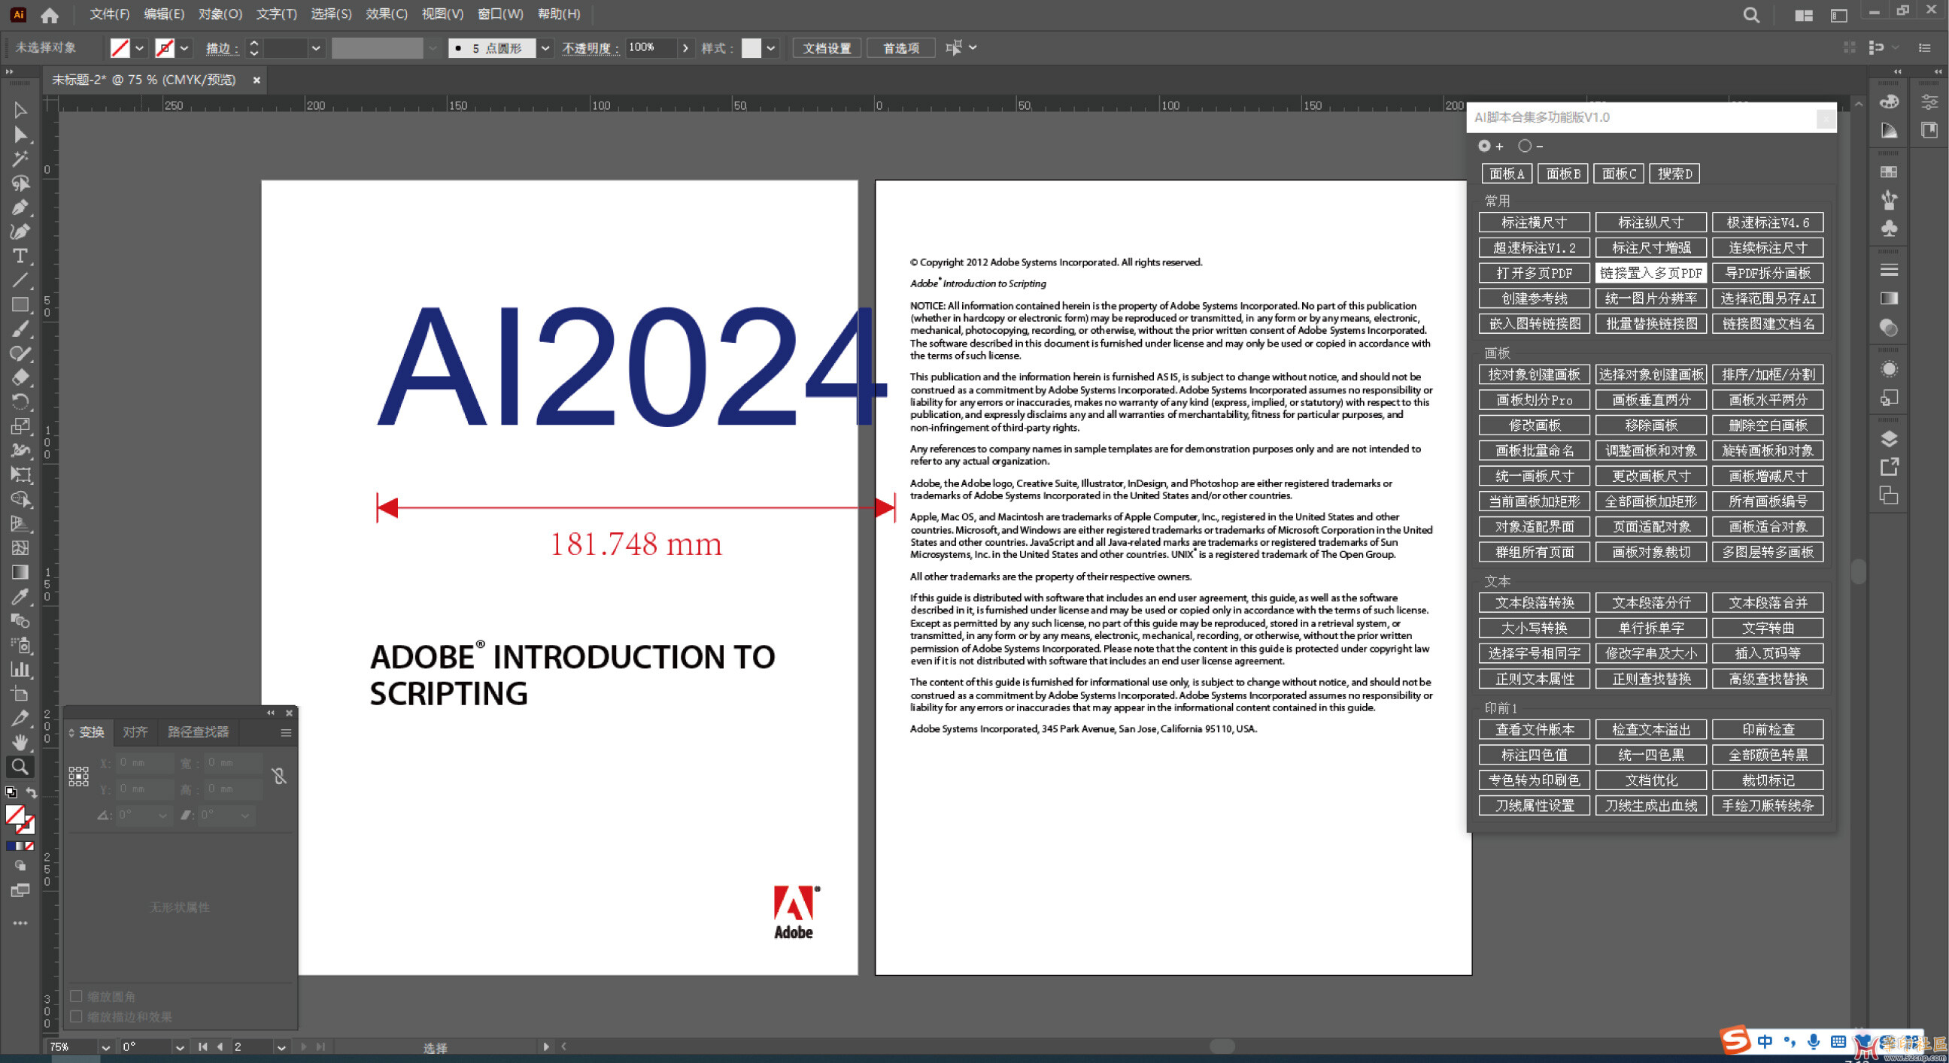Click the 文档设置 button
Image resolution: width=1949 pixels, height=1063 pixels.
point(826,48)
